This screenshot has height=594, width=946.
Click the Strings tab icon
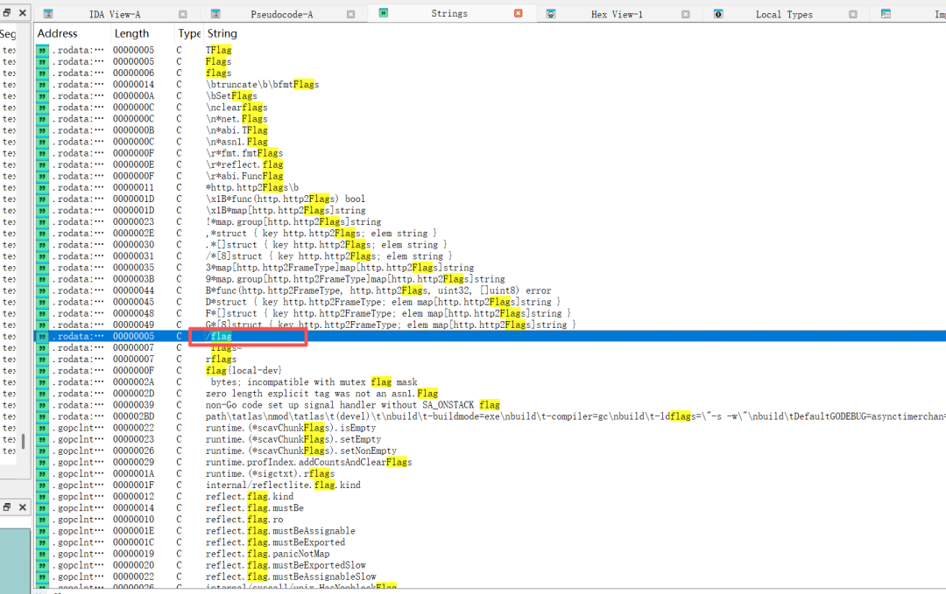click(x=383, y=12)
